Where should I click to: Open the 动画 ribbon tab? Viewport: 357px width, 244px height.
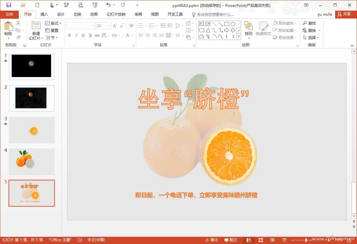coord(94,14)
